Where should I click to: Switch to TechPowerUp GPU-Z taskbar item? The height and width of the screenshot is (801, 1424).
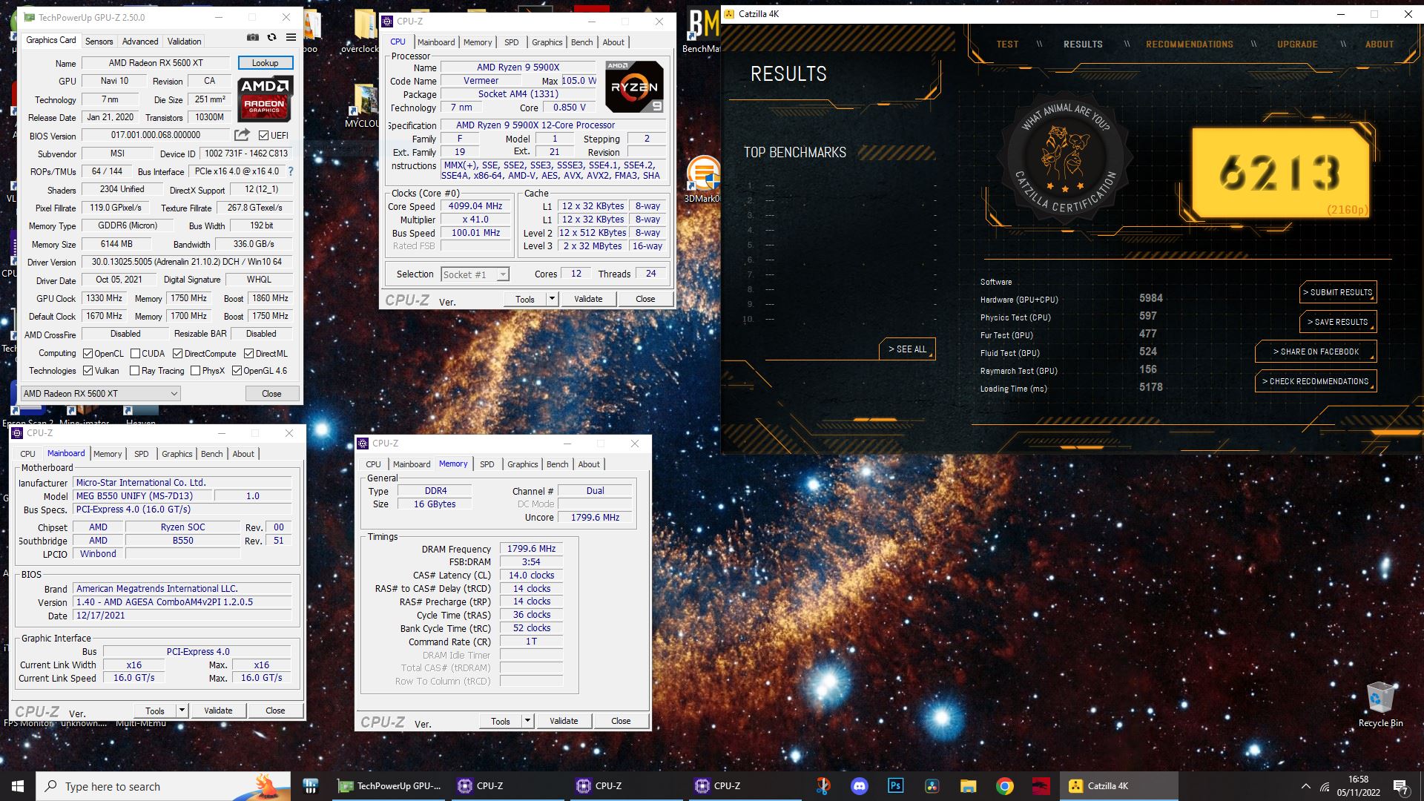click(x=390, y=786)
